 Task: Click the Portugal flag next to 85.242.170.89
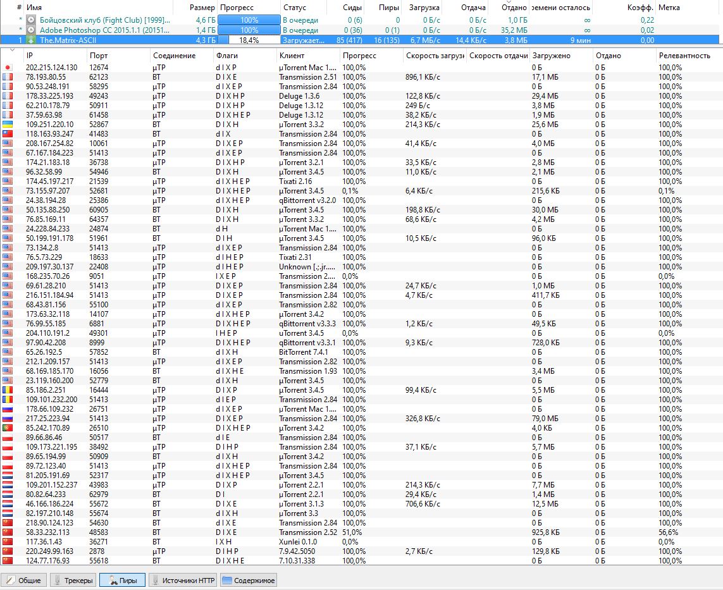tap(8, 427)
